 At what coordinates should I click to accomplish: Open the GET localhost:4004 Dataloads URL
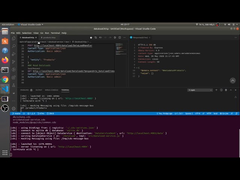click(74, 71)
